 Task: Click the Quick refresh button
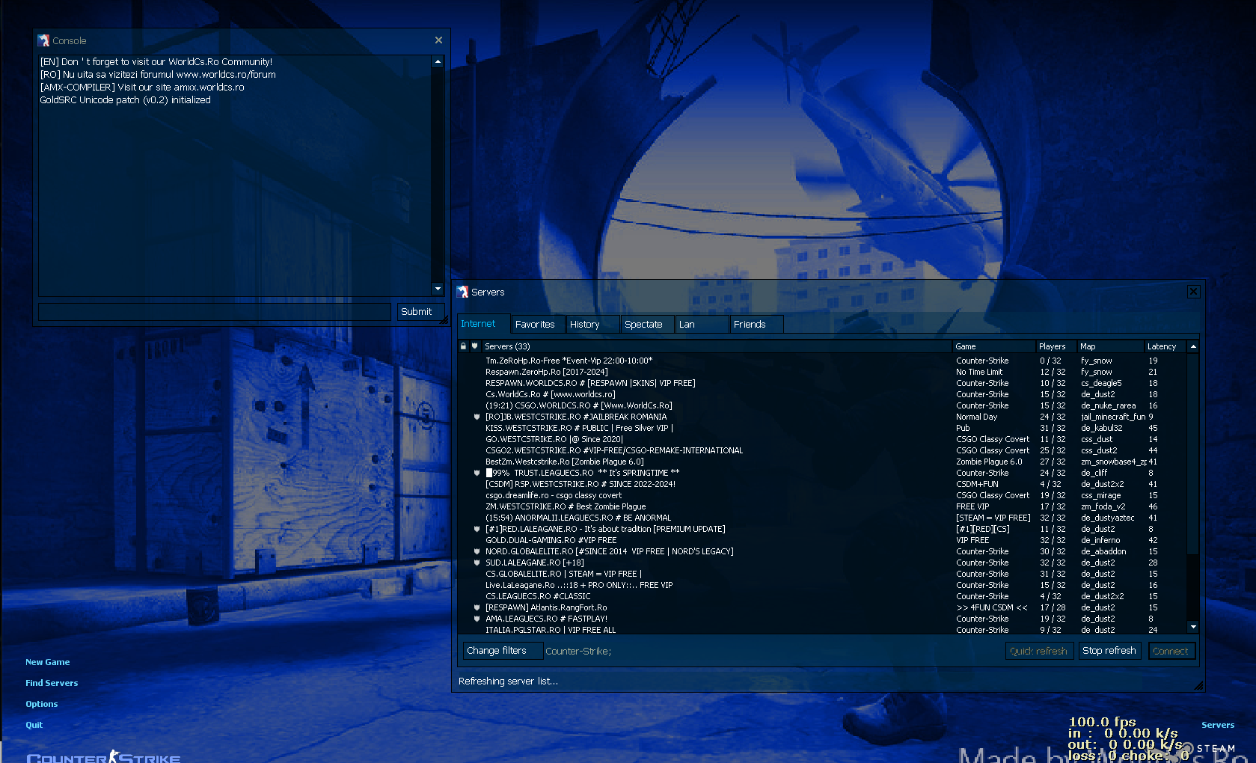1039,651
